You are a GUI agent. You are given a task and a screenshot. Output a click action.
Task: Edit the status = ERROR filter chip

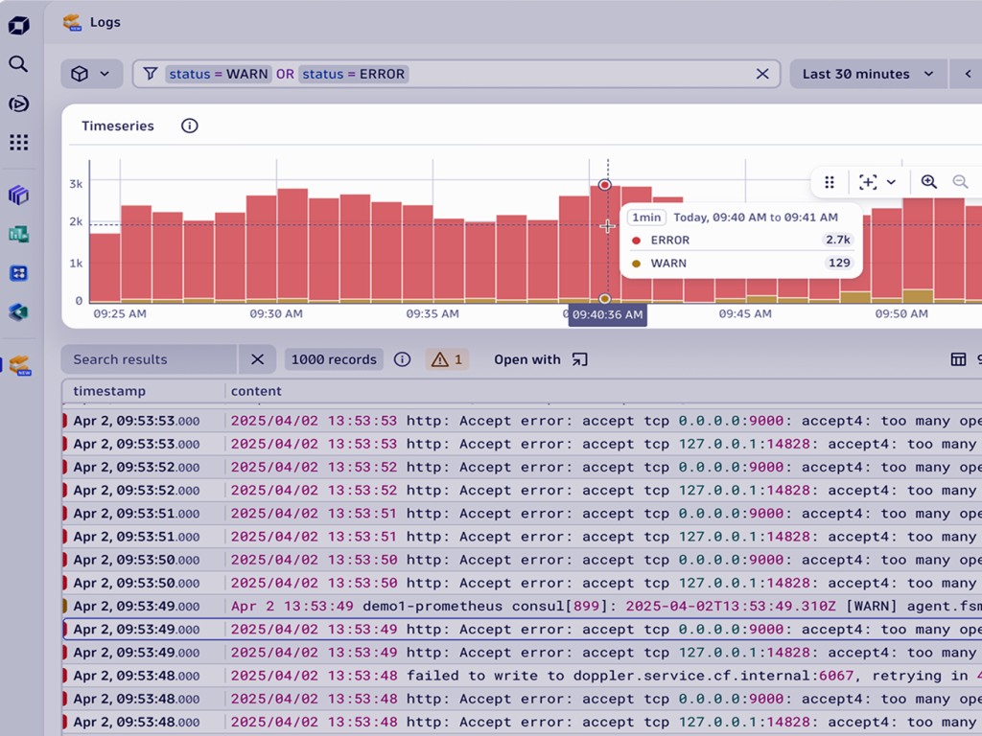[x=353, y=74]
